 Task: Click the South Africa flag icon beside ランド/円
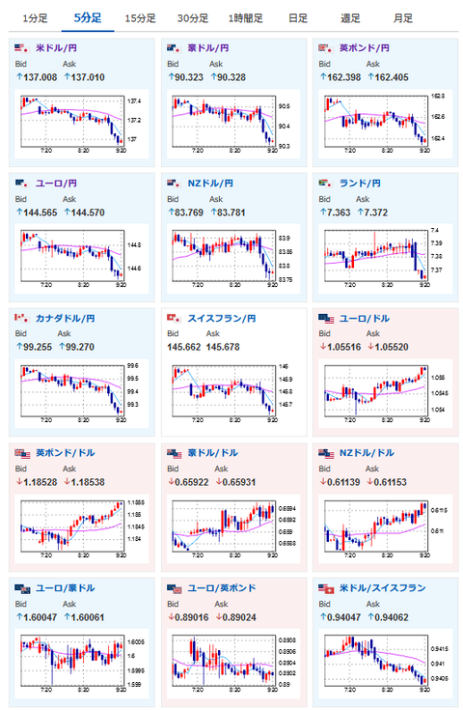(x=326, y=184)
